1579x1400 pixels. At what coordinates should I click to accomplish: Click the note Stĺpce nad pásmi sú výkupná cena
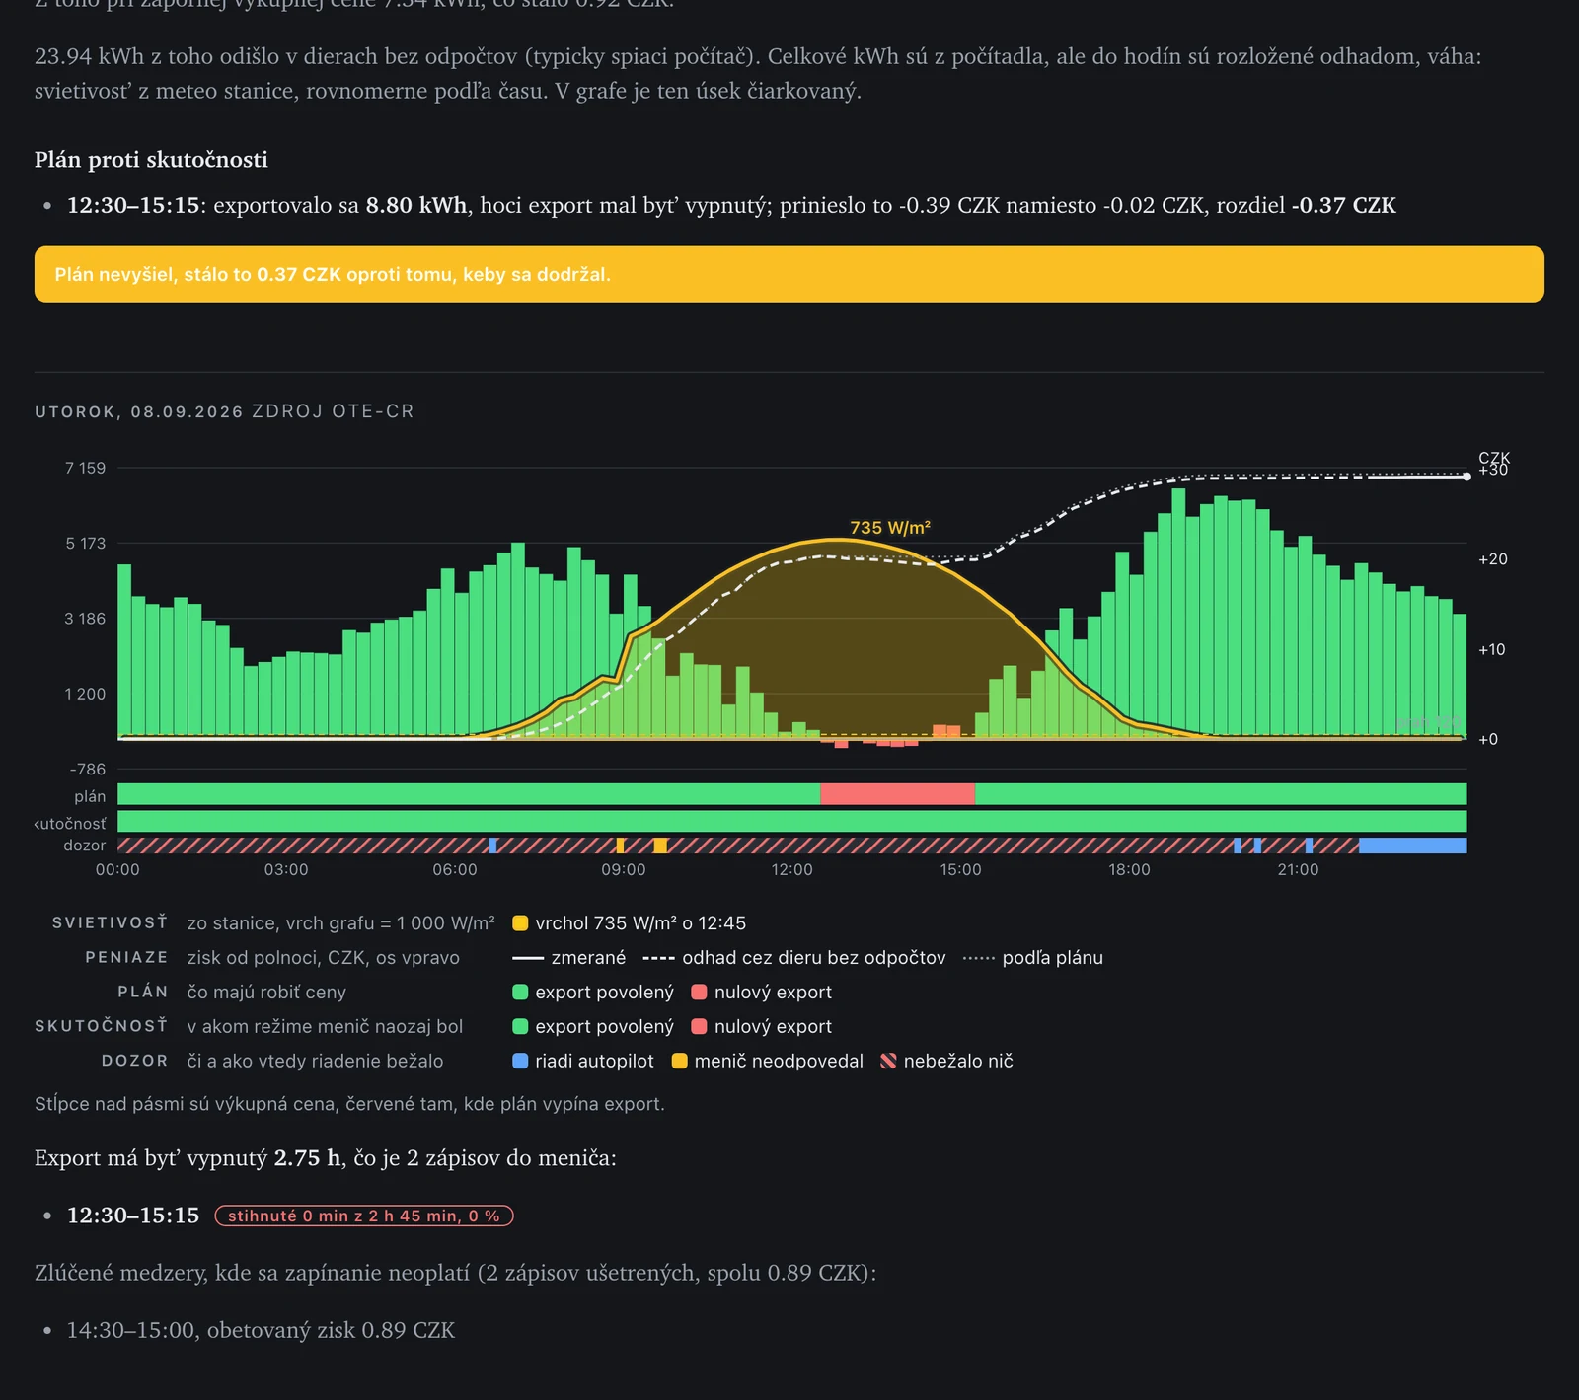(x=349, y=1104)
